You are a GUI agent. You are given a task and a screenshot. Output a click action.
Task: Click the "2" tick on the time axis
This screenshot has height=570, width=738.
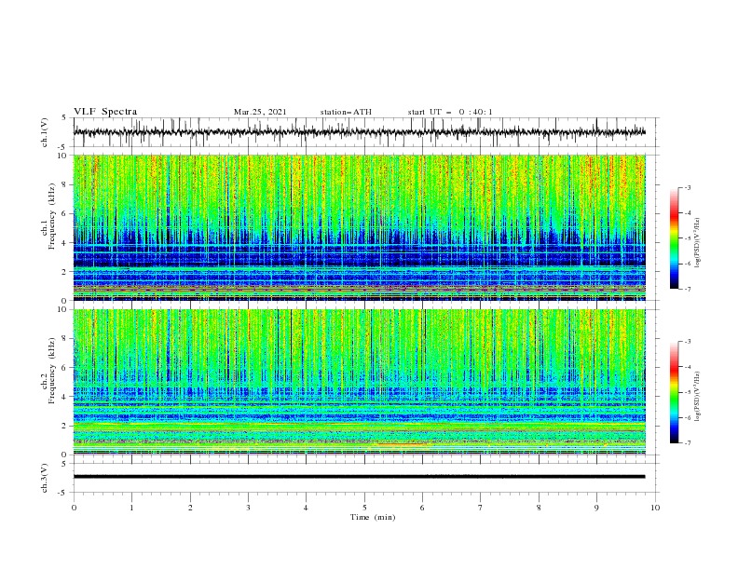click(190, 508)
